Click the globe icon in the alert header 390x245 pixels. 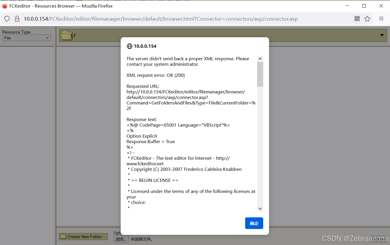pos(129,46)
